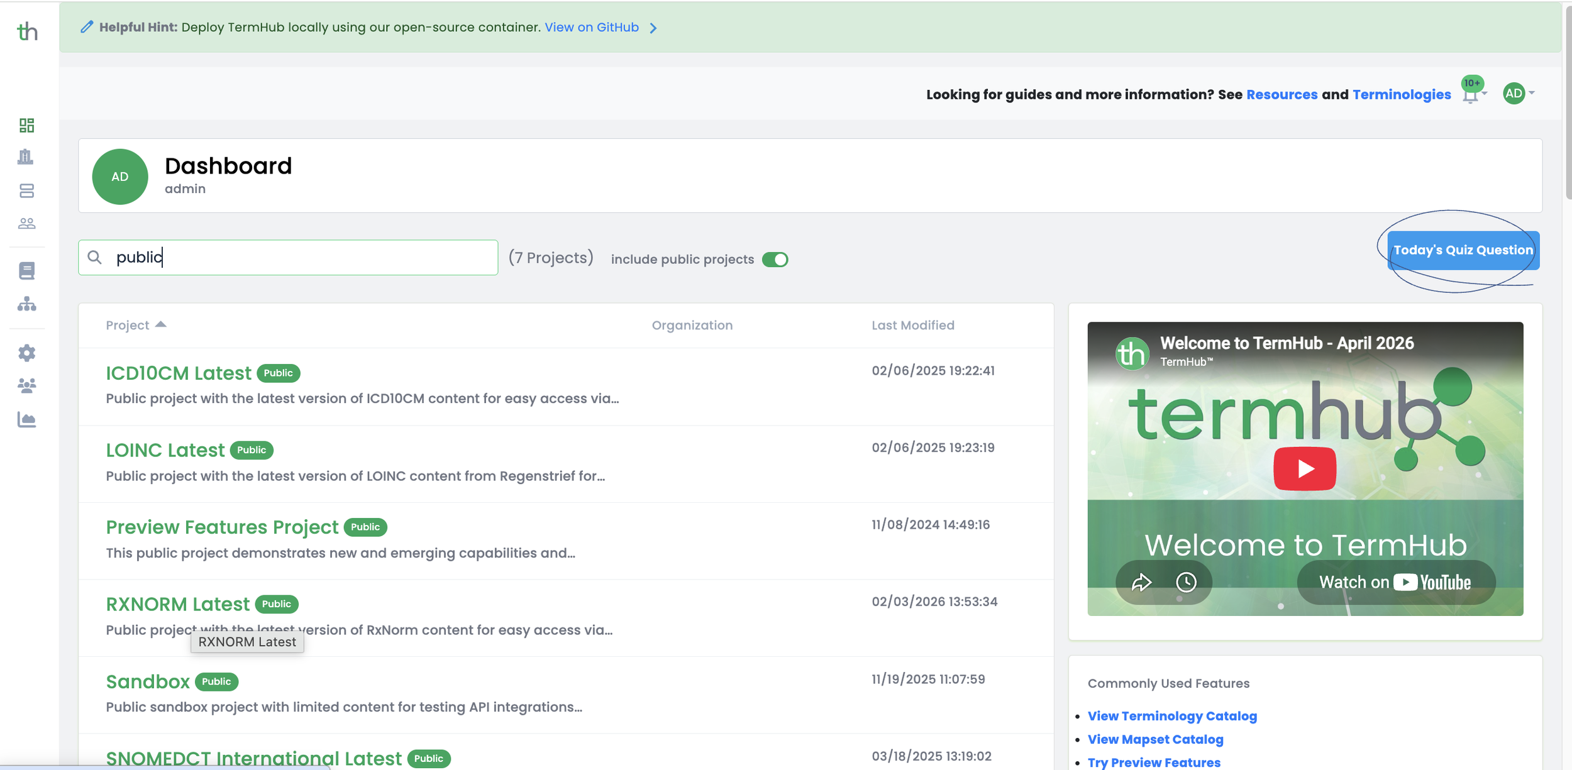Open the RXNORM Latest project
This screenshot has height=770, width=1572.
pos(178,604)
